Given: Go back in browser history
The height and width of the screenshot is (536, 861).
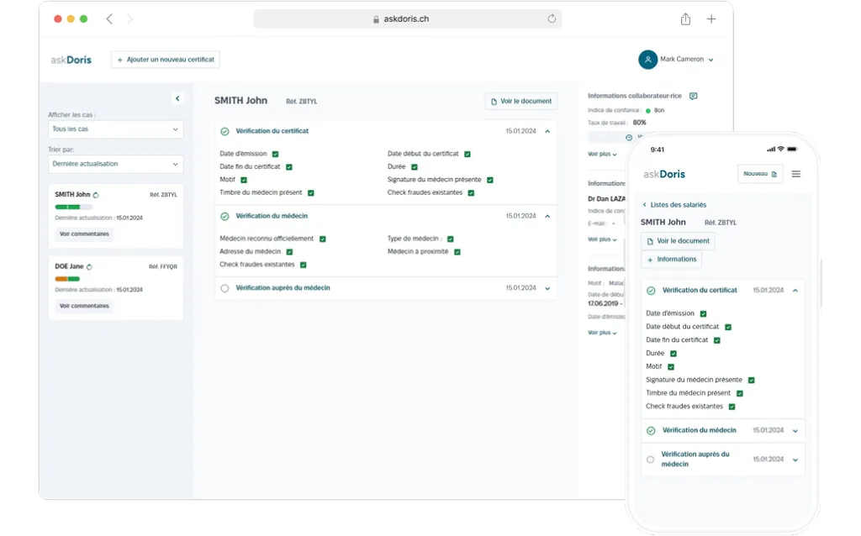Looking at the screenshot, I should point(109,18).
